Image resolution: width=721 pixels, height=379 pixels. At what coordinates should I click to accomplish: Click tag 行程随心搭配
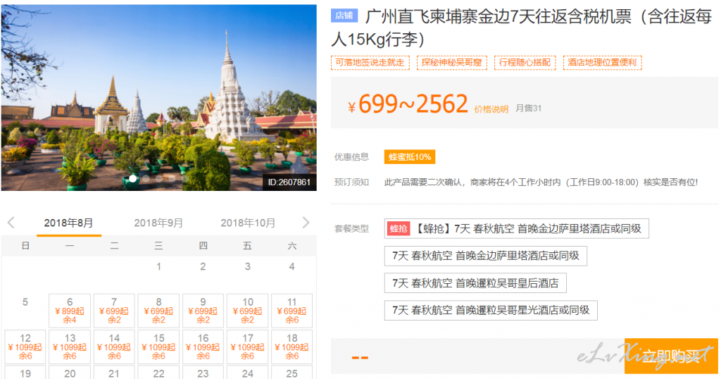pyautogui.click(x=525, y=63)
